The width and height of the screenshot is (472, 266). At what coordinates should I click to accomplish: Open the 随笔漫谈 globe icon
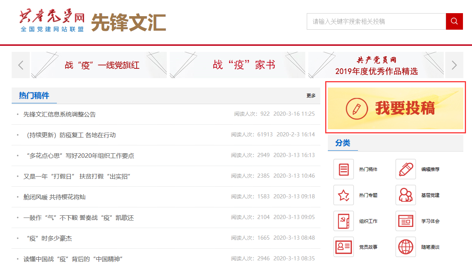405,247
